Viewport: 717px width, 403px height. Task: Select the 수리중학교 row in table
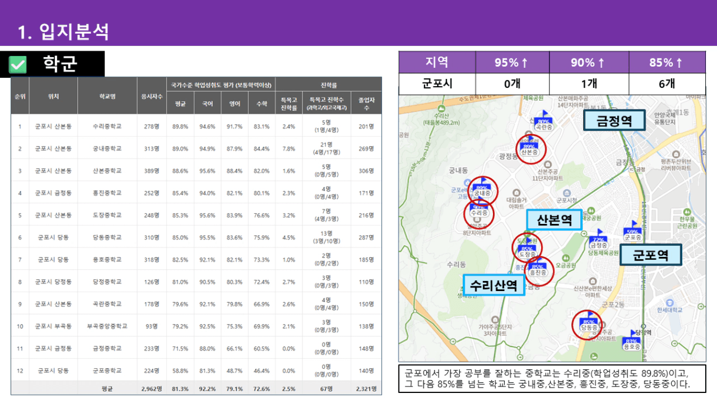tap(107, 126)
